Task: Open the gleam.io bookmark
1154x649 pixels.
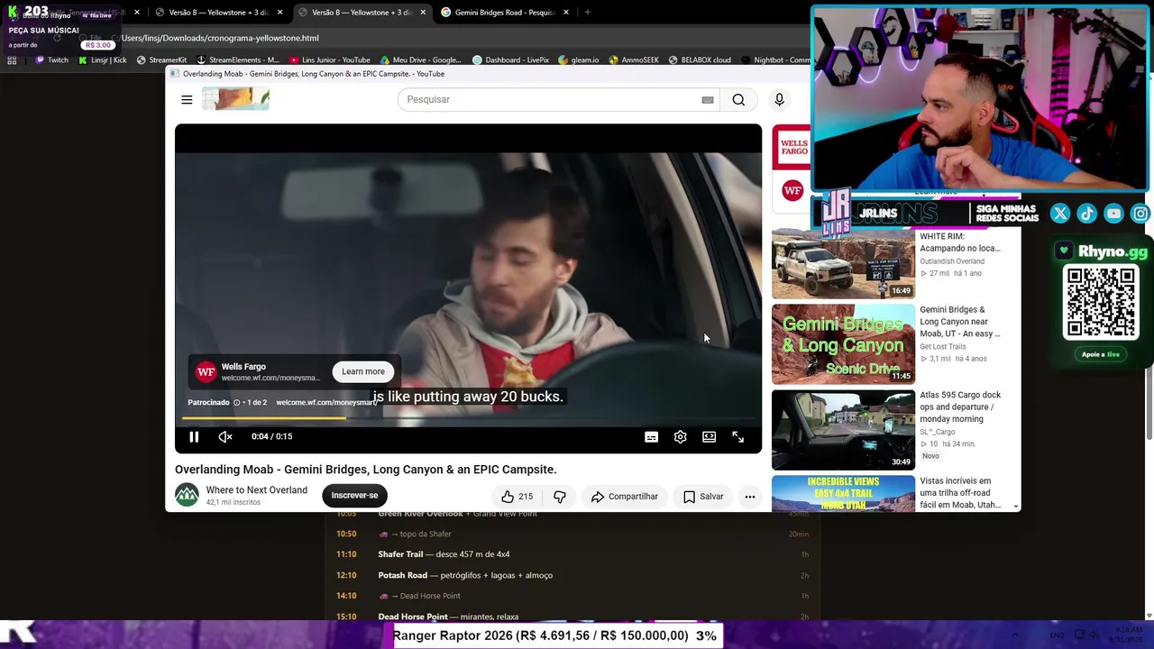Action: coord(579,60)
